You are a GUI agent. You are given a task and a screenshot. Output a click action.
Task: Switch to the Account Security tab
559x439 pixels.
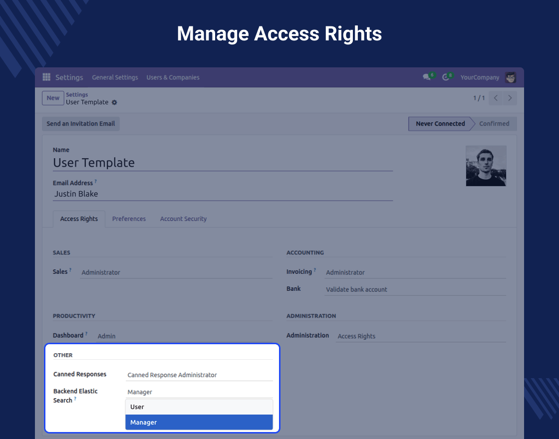tap(183, 219)
